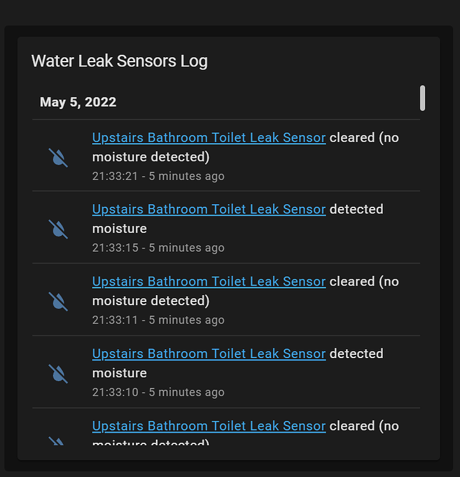Click the 21:33:10 - 5 minutes ago timestamp
The height and width of the screenshot is (477, 460).
pyautogui.click(x=158, y=392)
